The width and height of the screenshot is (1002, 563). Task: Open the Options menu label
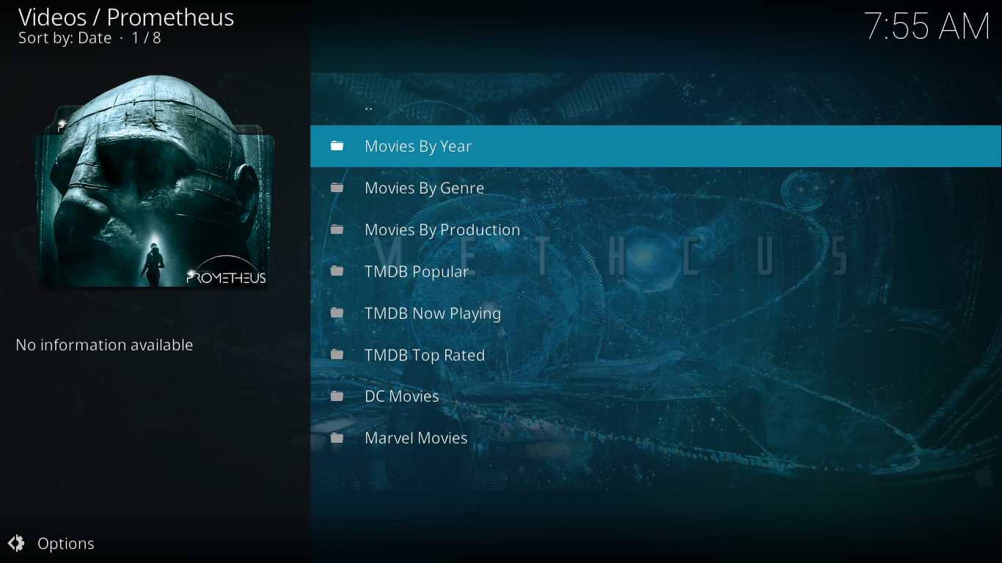pos(66,543)
